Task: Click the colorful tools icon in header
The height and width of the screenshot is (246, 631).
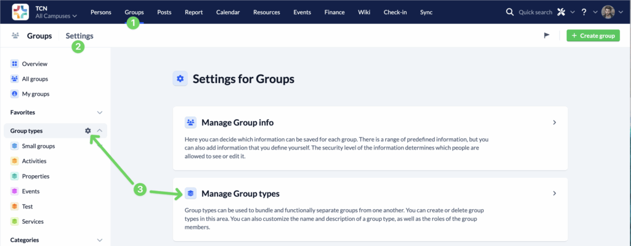Action: (x=561, y=12)
